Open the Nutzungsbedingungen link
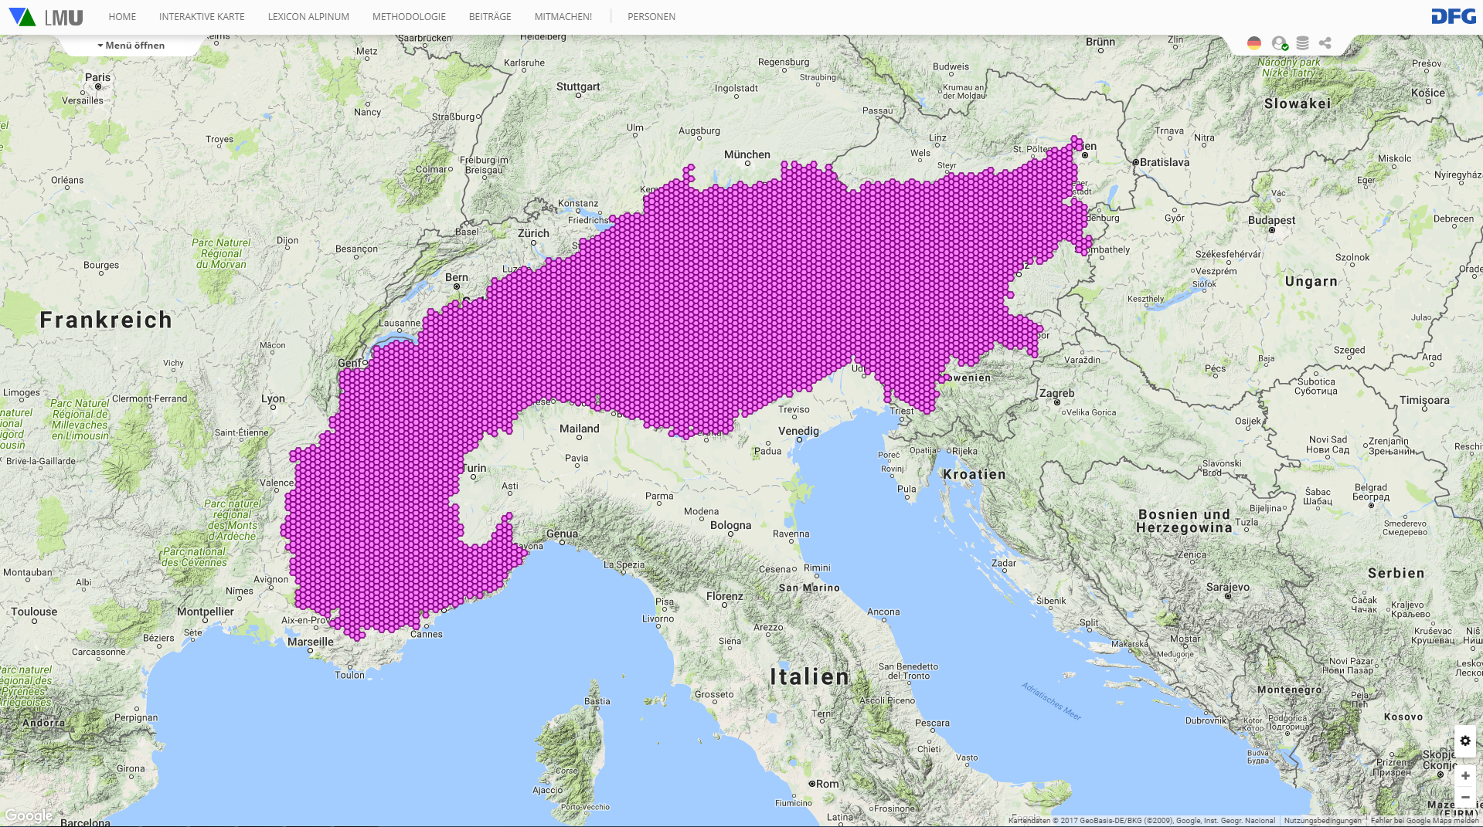This screenshot has width=1483, height=827. [1322, 821]
